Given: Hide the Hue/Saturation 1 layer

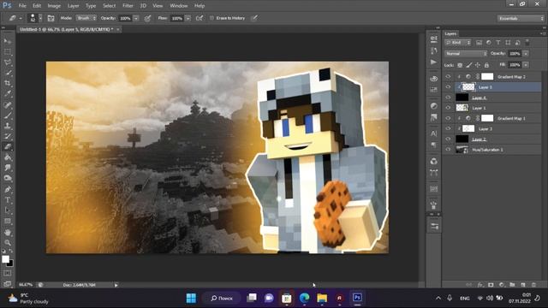Looking at the screenshot, I should pos(448,150).
